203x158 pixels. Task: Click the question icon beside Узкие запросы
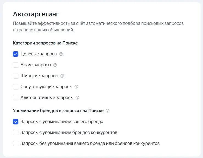(55, 65)
